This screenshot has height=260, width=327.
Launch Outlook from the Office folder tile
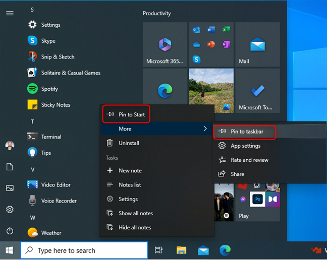coord(196,30)
